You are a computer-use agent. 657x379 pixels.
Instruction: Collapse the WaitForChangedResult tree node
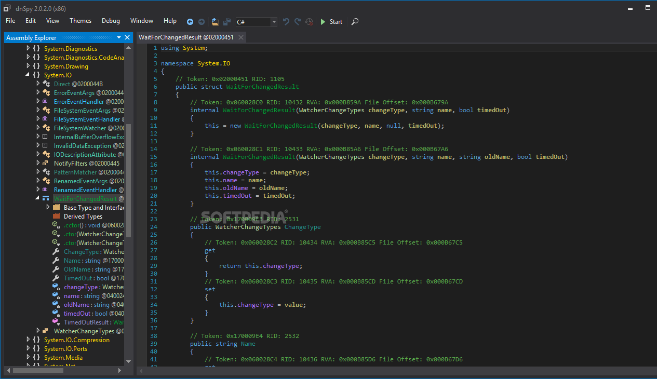point(38,199)
